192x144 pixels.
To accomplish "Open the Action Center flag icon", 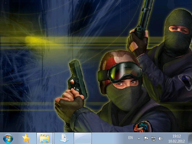I will (x=146, y=139).
